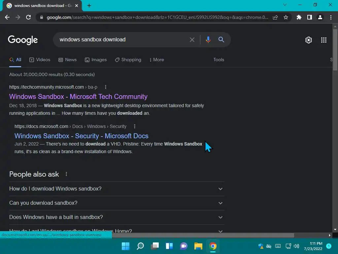This screenshot has height=254, width=338.
Task: Click the vertical scrollbar thumb of the page
Action: 335,50
